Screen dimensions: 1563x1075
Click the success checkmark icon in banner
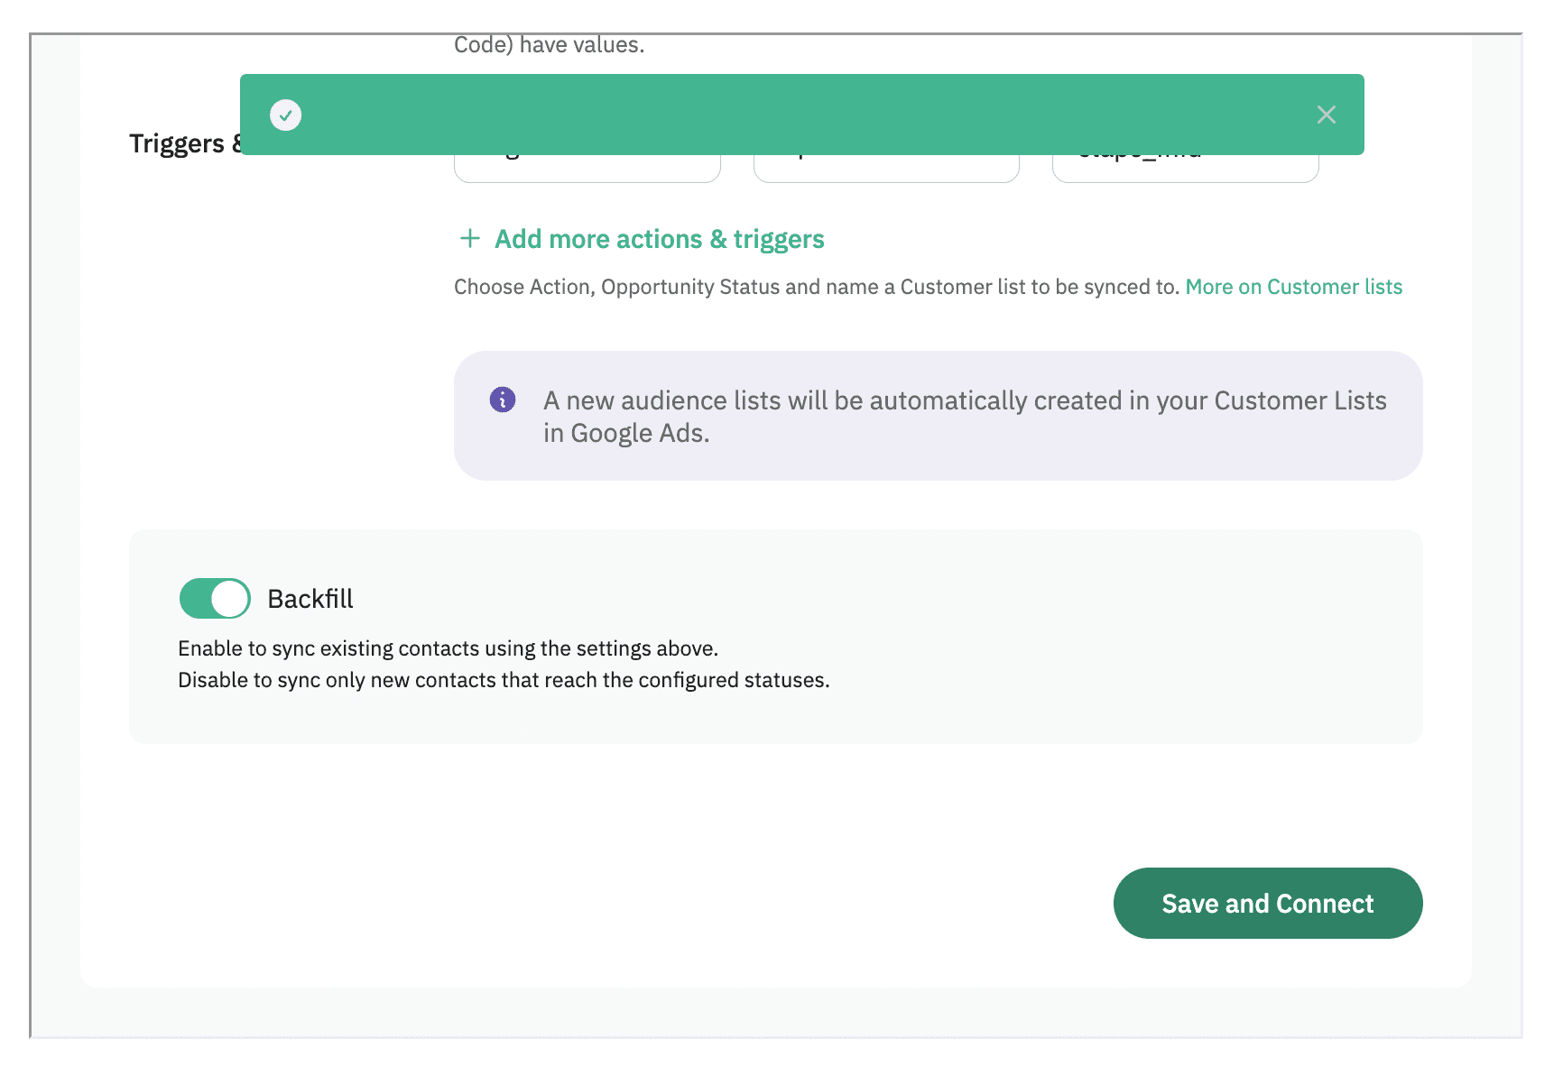285,115
